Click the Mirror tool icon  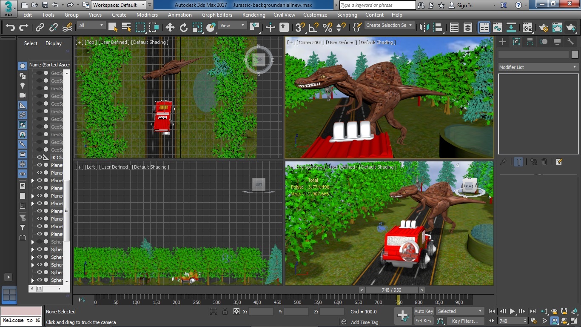pos(424,28)
